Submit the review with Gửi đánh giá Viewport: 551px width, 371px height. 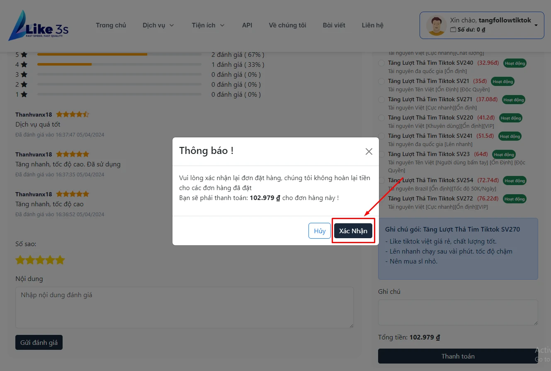tap(39, 342)
